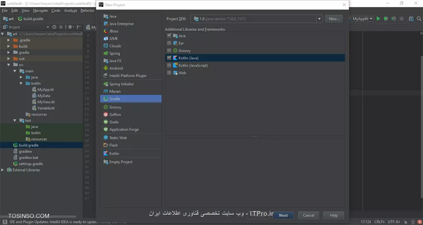Choose JBoss project type
Screen dimensions: 423x225
(x=131, y=31)
